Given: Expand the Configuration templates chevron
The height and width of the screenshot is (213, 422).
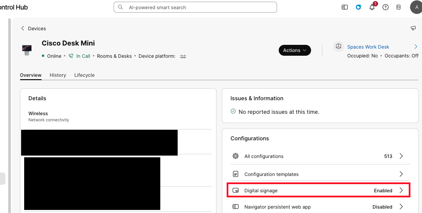Looking at the screenshot, I should (x=401, y=174).
